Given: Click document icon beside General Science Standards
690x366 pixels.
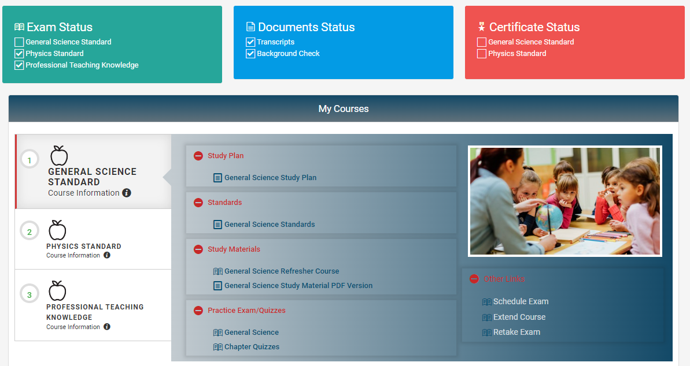Looking at the screenshot, I should click(217, 225).
